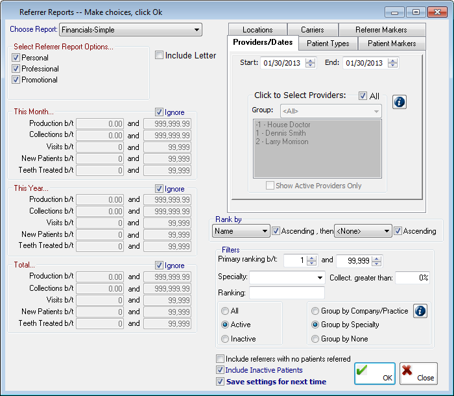
Task: Click the red X Close button
Action: 418,373
